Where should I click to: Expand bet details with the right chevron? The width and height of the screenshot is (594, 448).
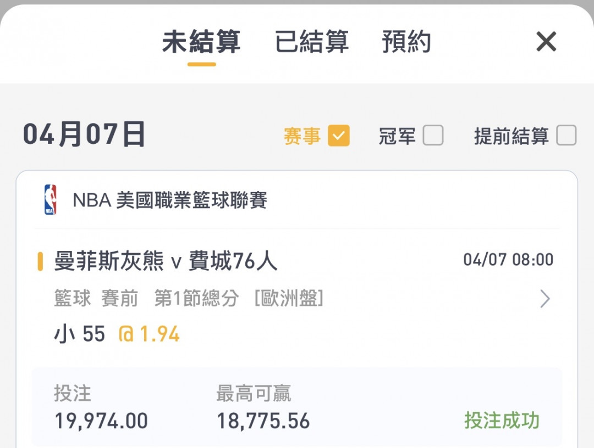point(544,299)
